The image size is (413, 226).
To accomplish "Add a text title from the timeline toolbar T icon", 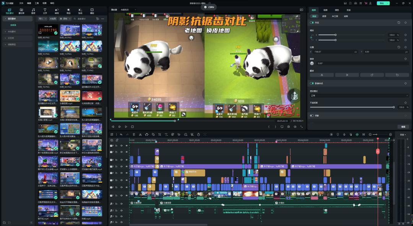I will coord(166,135).
